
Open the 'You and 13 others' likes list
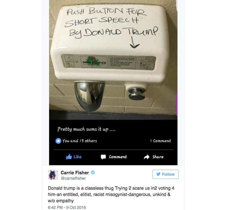[80, 141]
